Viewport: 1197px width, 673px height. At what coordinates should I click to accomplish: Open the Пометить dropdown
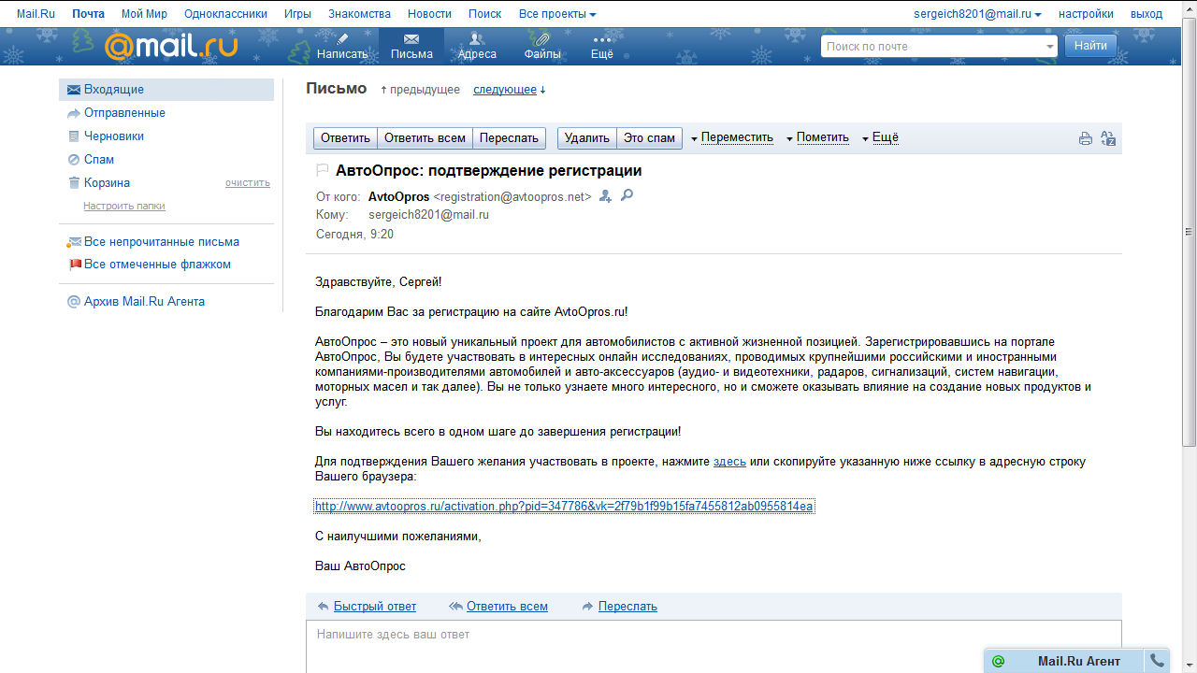coord(817,138)
